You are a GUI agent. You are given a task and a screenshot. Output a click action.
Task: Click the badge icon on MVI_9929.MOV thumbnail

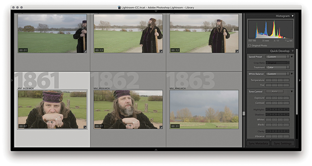click(161, 127)
